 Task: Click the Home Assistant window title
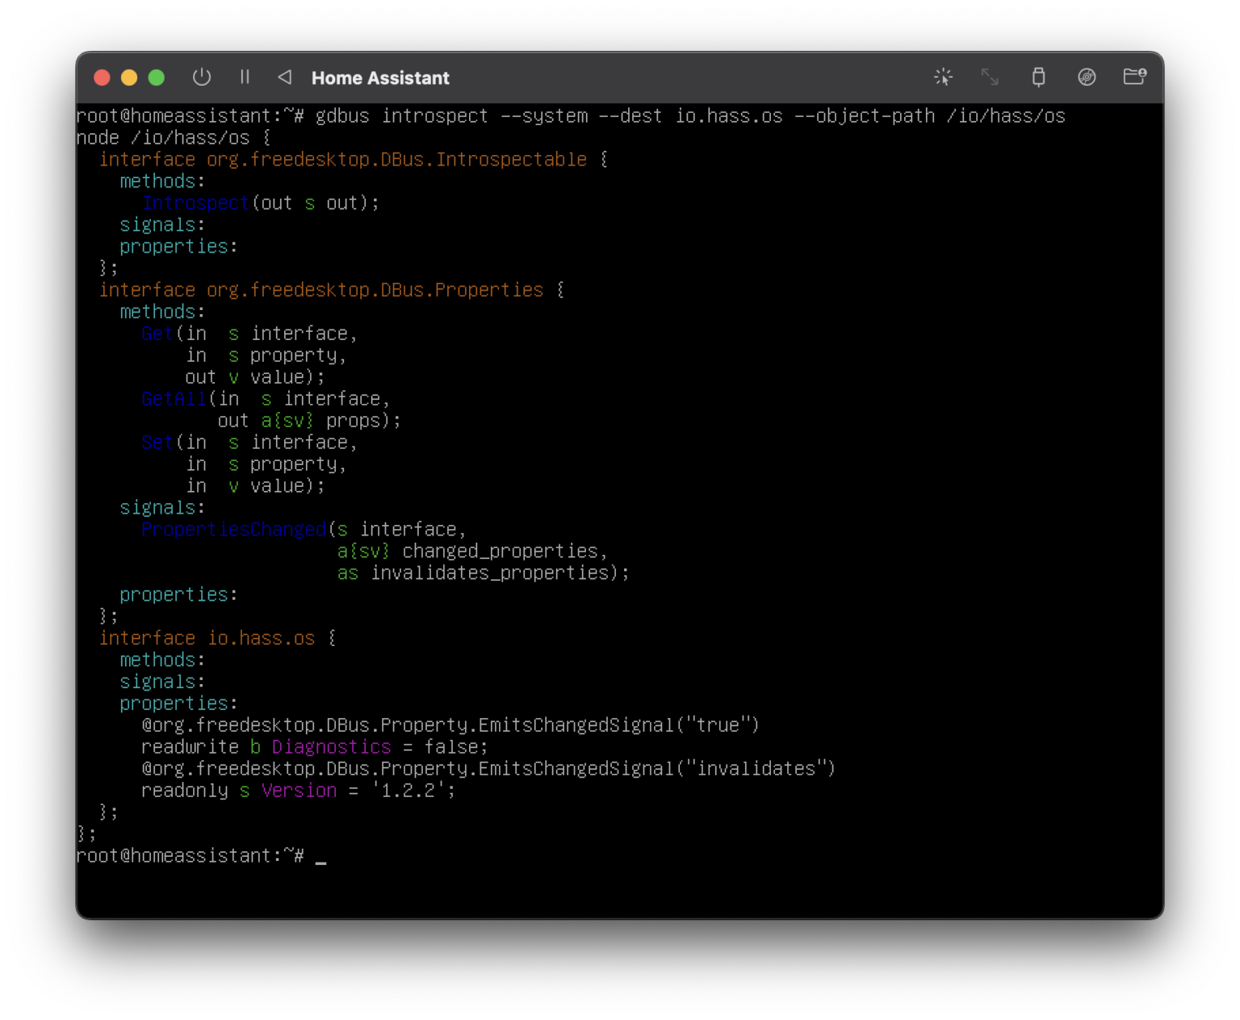[x=379, y=78]
